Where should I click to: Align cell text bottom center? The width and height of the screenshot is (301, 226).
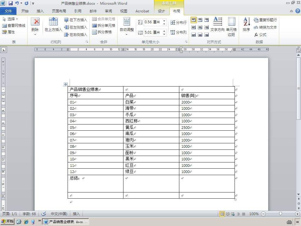[200, 35]
